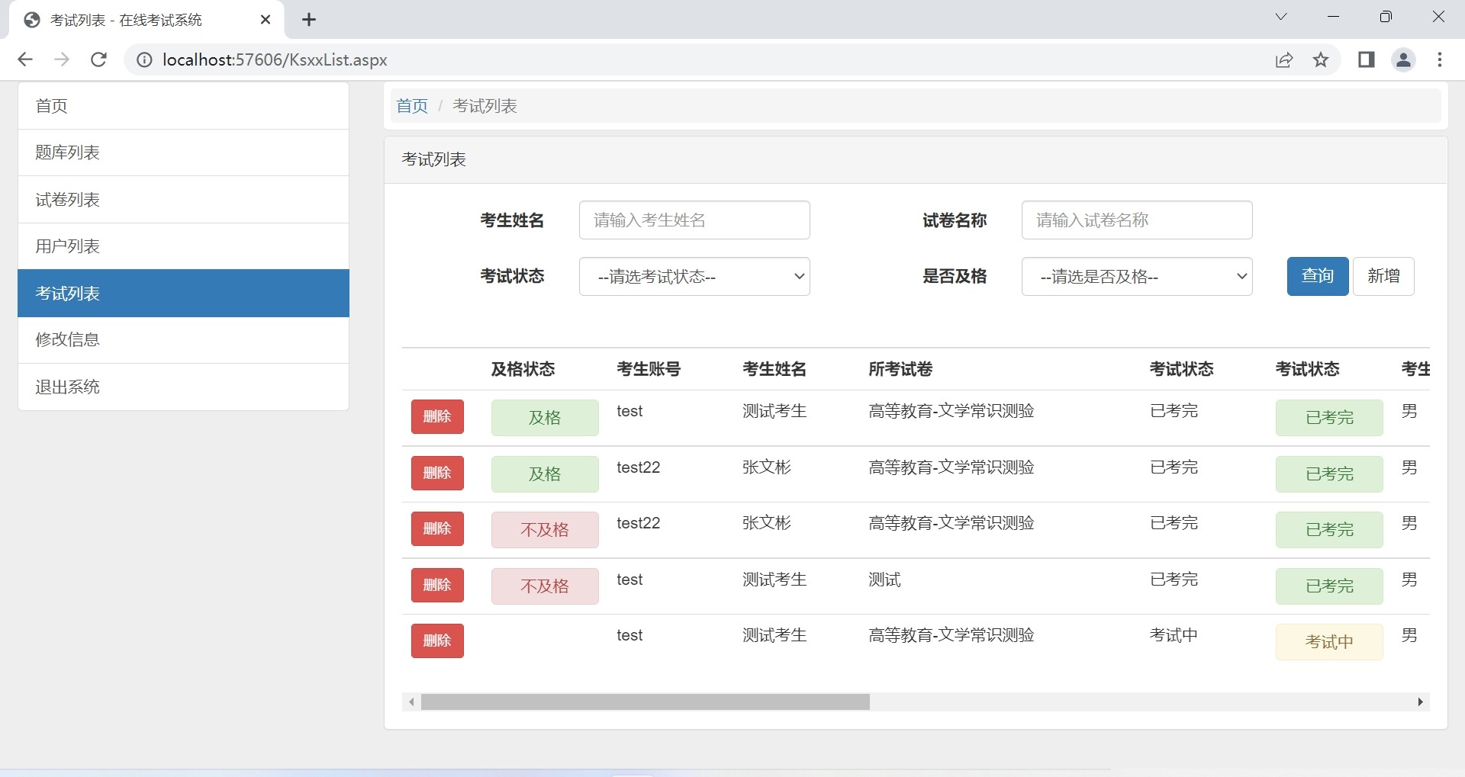Image resolution: width=1465 pixels, height=777 pixels.
Task: Click the horizontal table scrollbar thumb
Action: [x=645, y=702]
